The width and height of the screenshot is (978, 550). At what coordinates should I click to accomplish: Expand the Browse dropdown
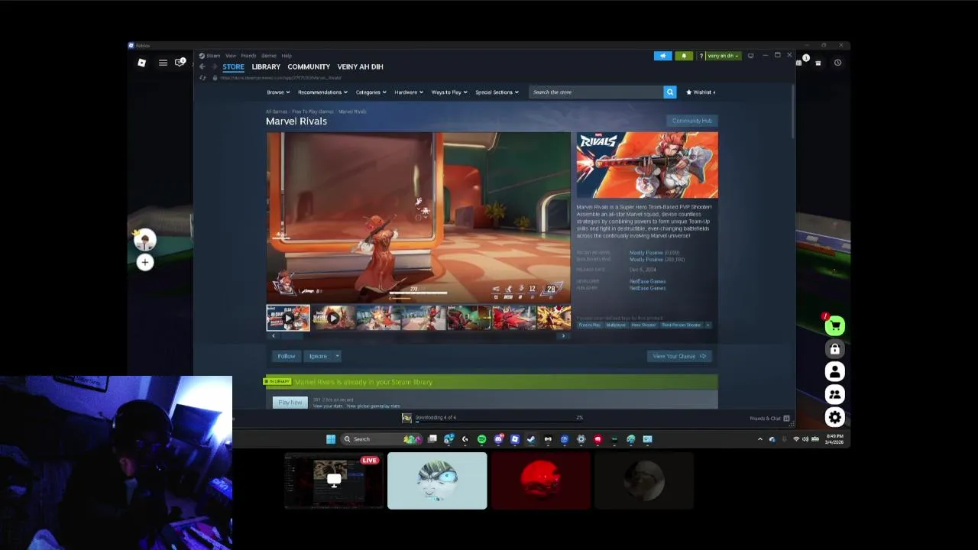(278, 92)
